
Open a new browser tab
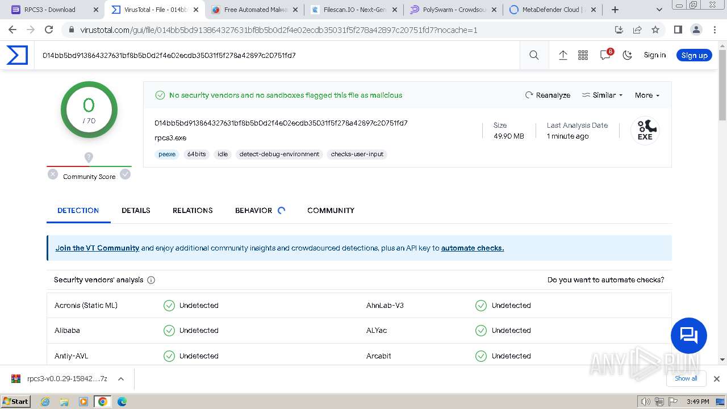pos(615,10)
